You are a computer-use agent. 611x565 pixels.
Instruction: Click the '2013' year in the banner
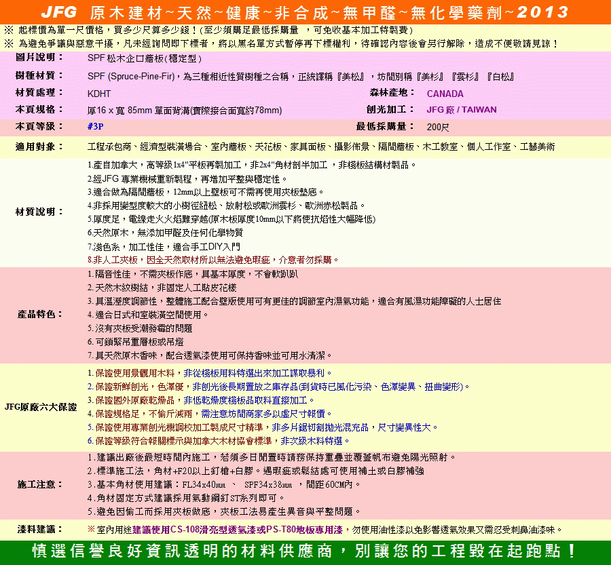[543, 12]
